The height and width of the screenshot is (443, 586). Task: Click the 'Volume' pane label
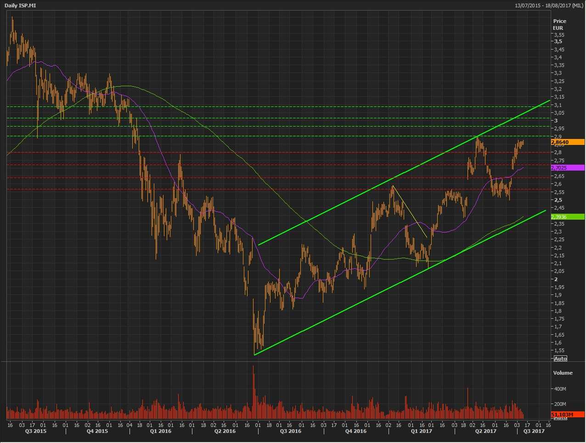tap(563, 373)
